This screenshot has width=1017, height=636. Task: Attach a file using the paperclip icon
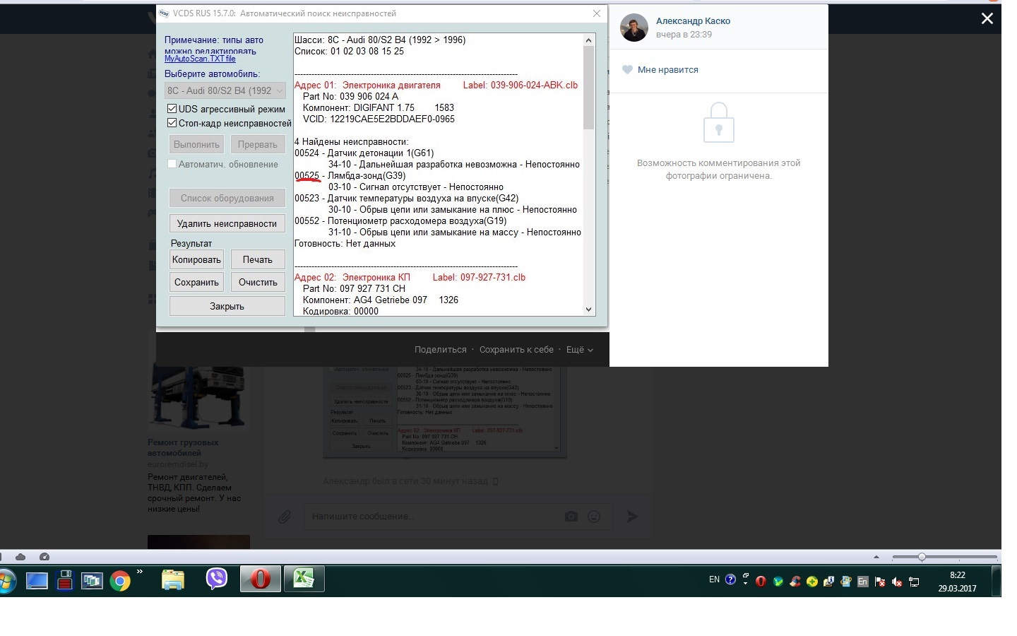285,516
